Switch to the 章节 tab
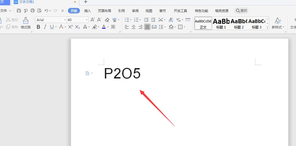 point(163,11)
